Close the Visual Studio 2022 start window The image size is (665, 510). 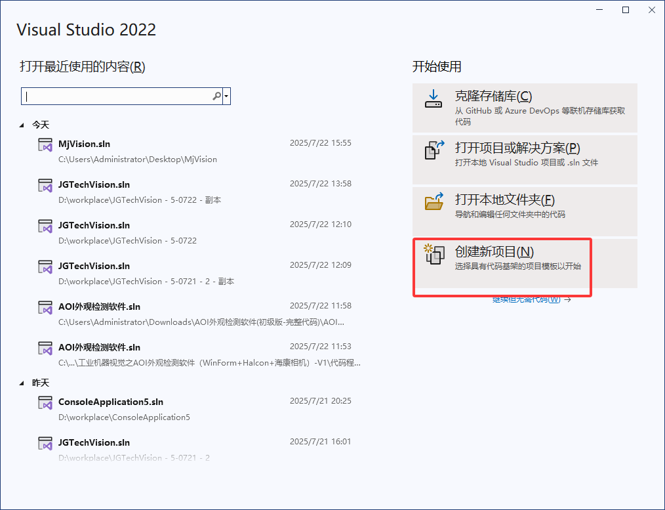[652, 10]
